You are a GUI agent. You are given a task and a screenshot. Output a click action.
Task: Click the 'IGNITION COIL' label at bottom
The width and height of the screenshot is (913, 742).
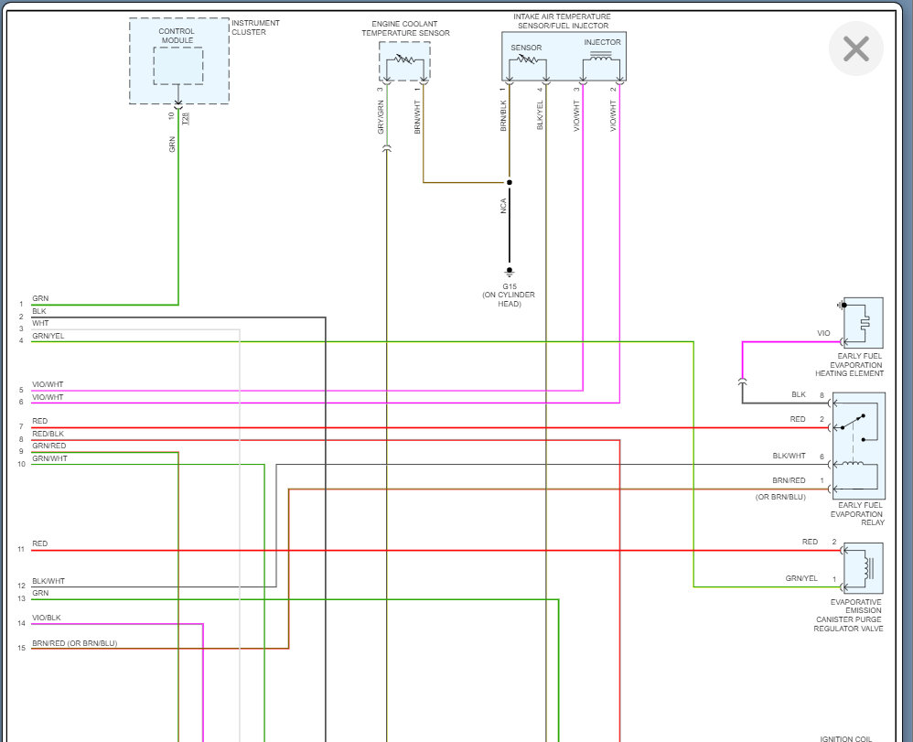[846, 738]
